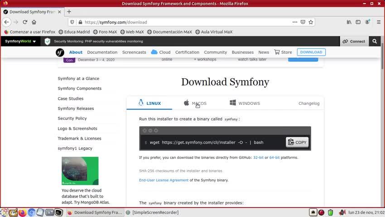Open Foro MaX bookmark

pos(105,32)
